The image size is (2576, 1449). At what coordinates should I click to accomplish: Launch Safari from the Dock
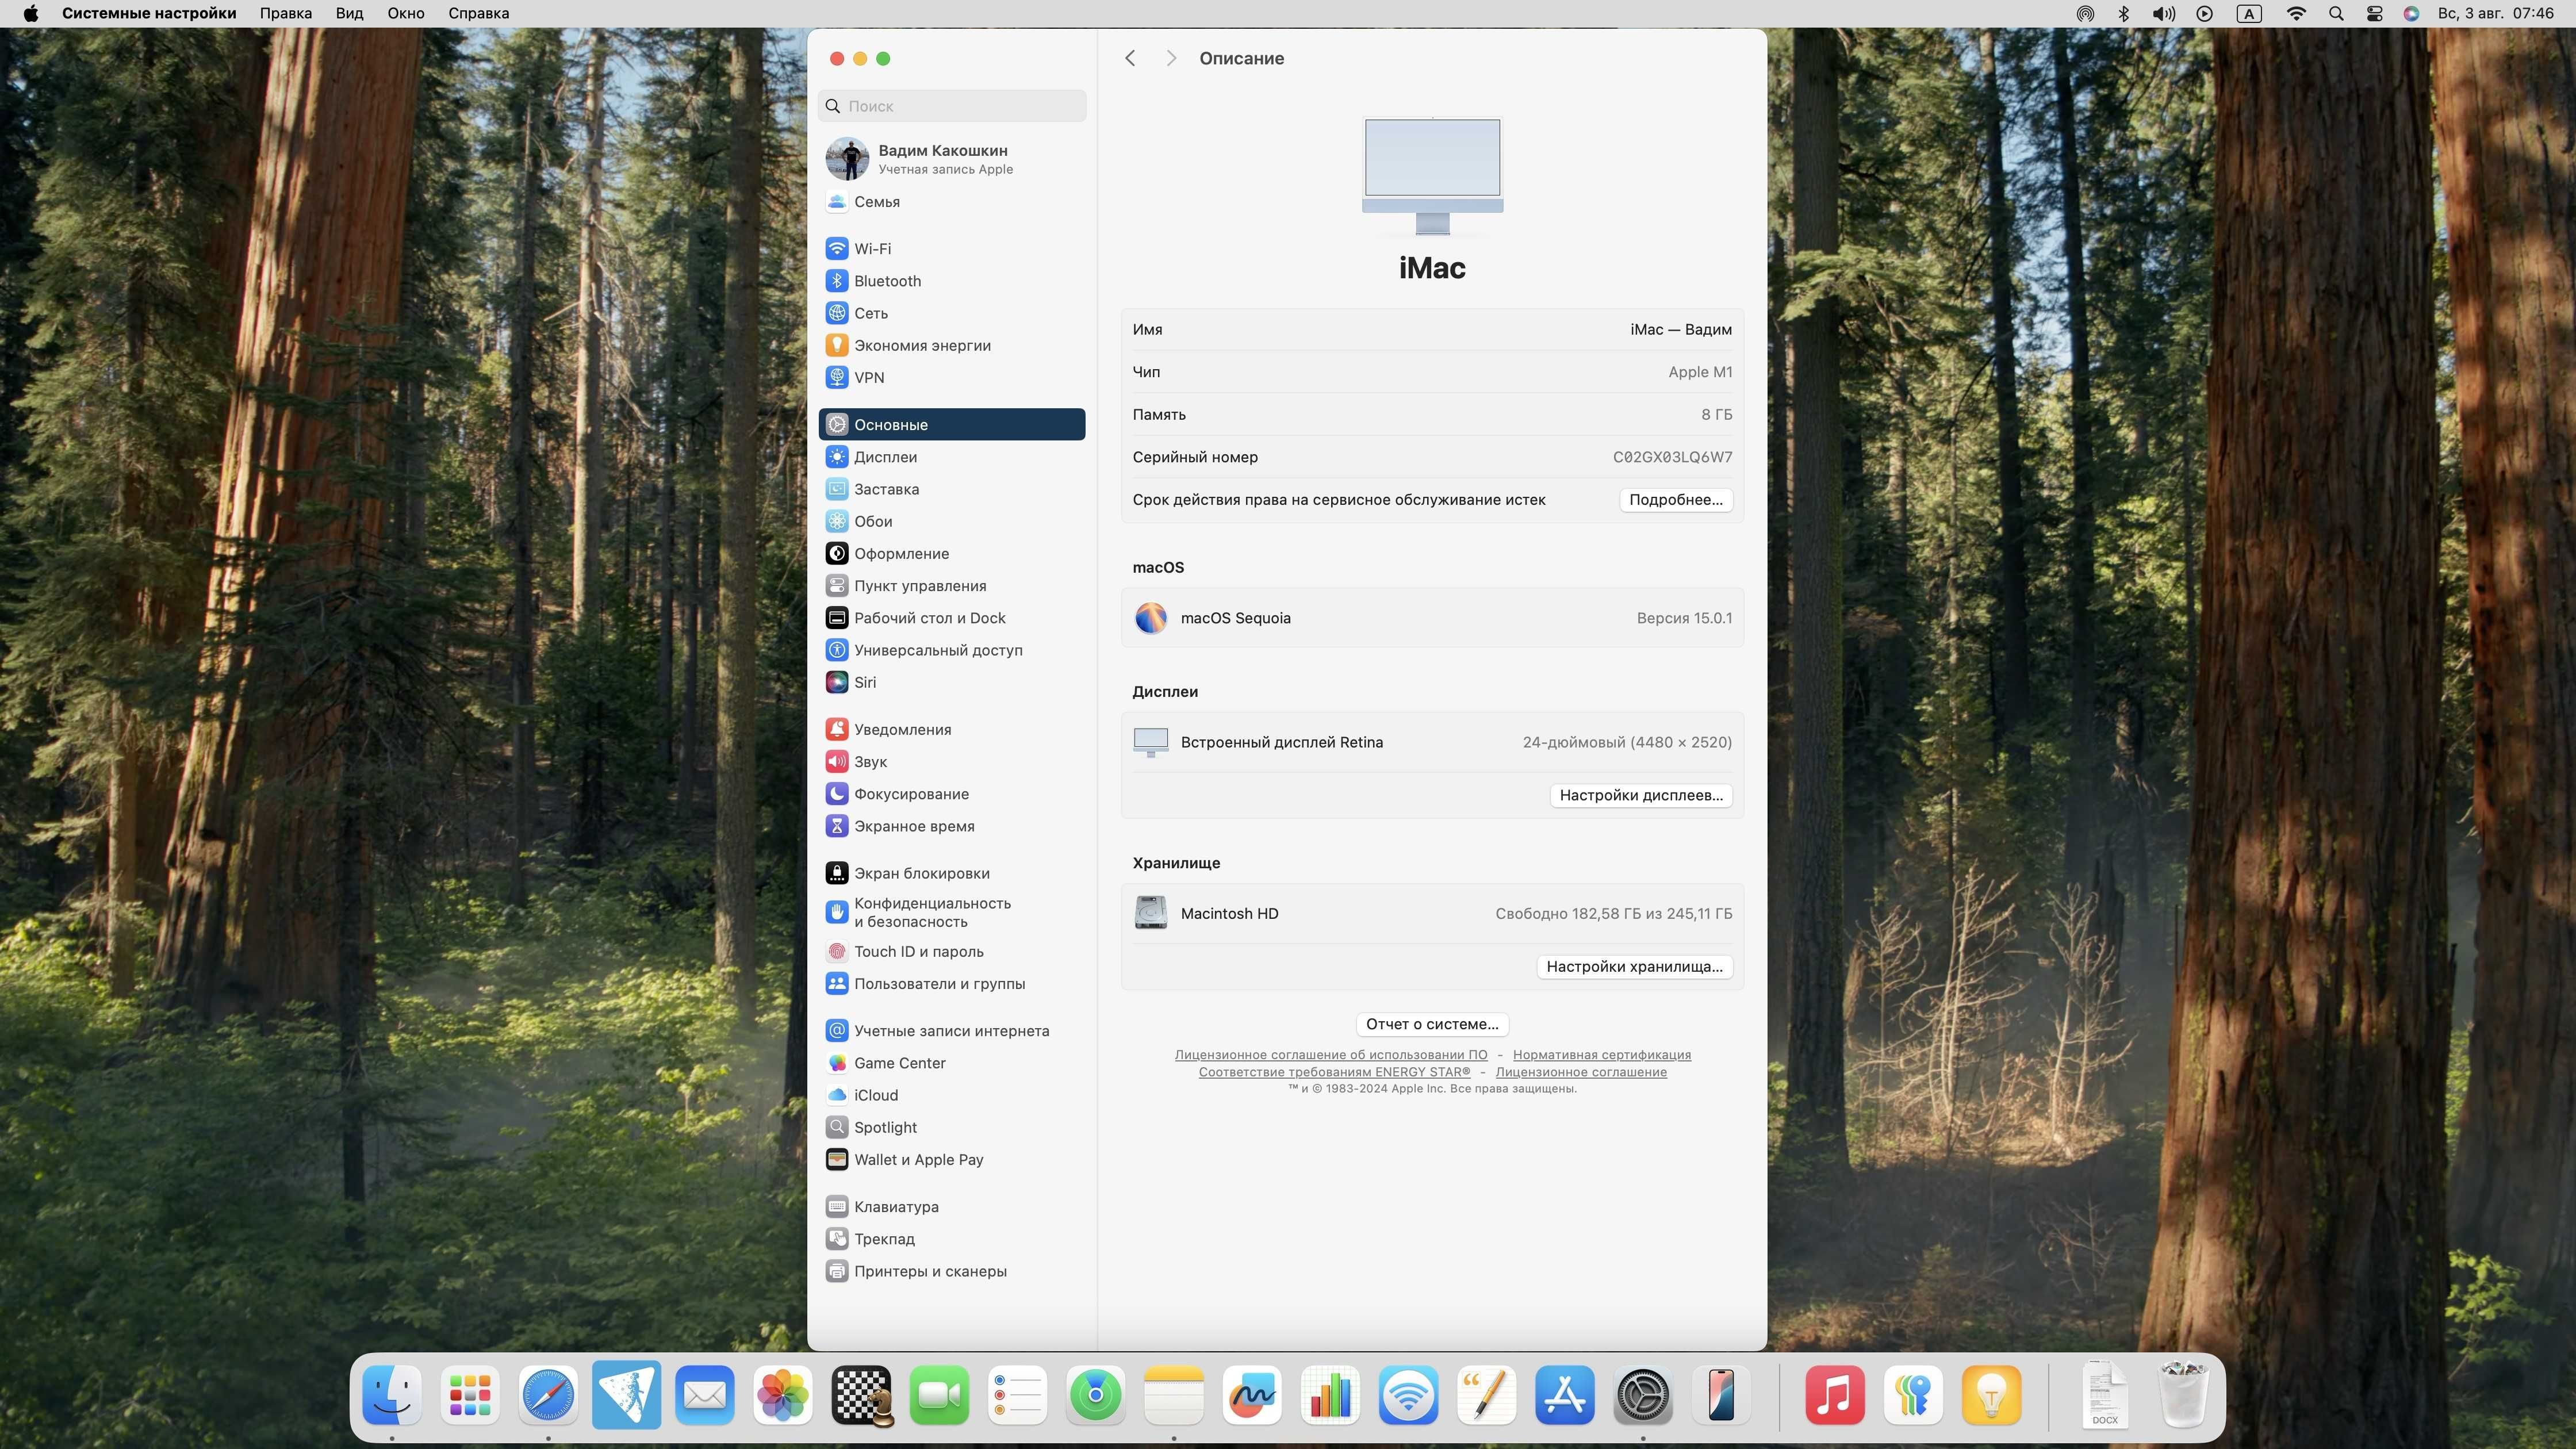548,1395
